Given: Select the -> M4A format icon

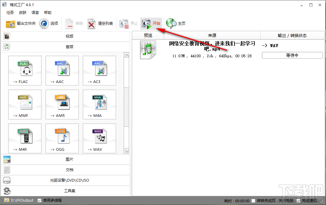Looking at the screenshot, I should click(99, 105).
